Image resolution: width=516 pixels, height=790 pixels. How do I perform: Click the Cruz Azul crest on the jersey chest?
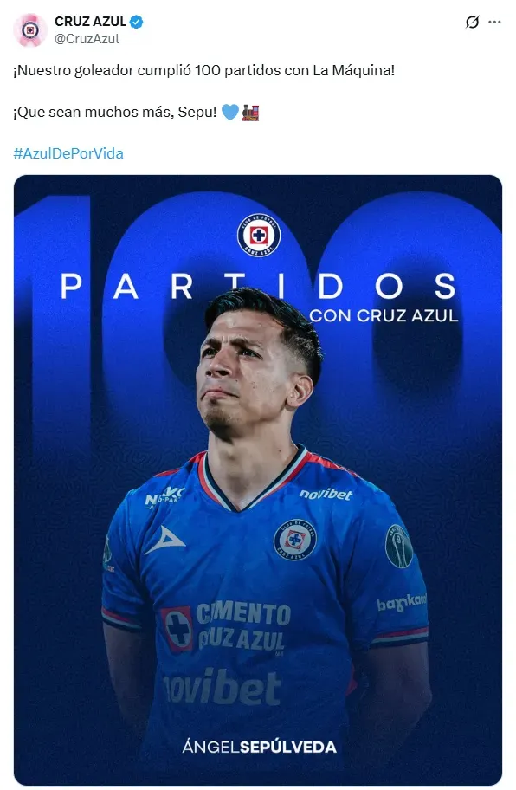click(295, 540)
